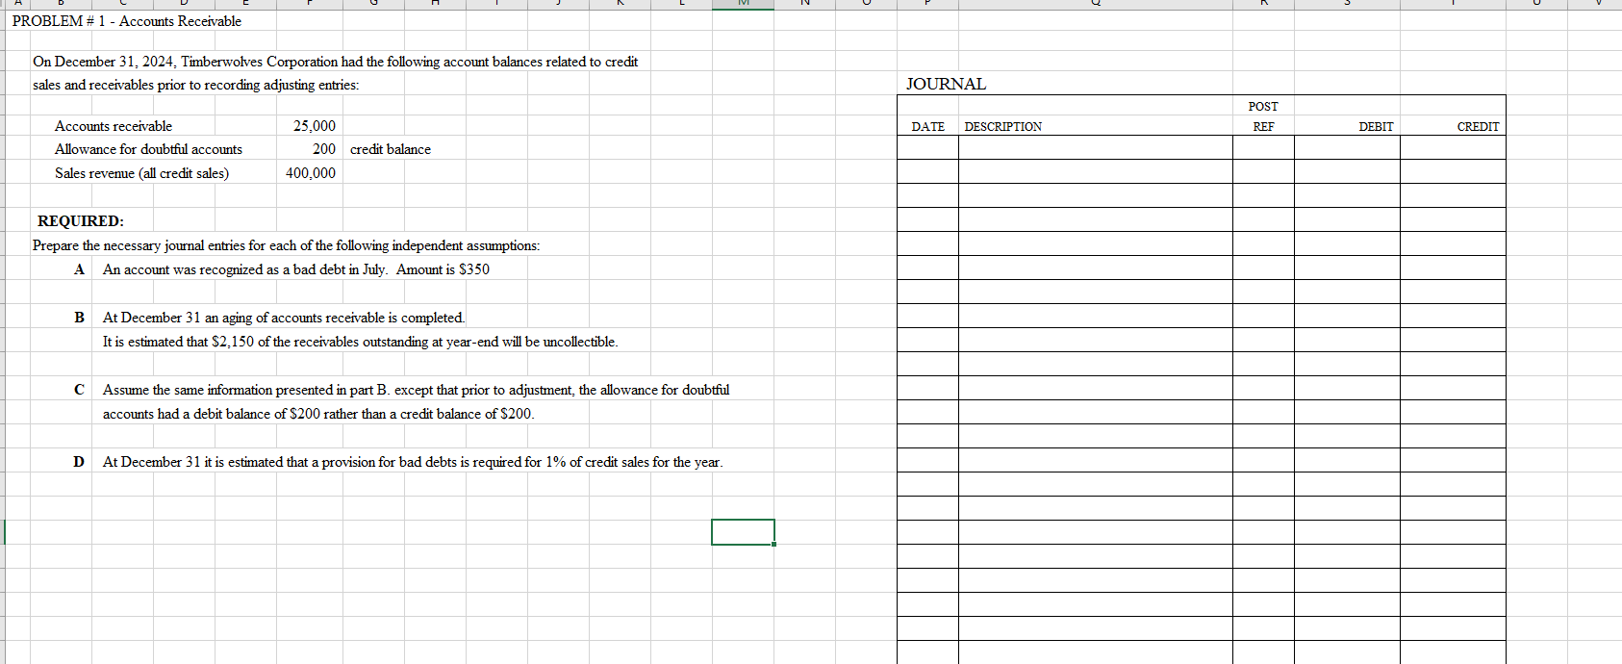Select the 25,000 accounts receivable value
The image size is (1622, 664).
coord(315,126)
